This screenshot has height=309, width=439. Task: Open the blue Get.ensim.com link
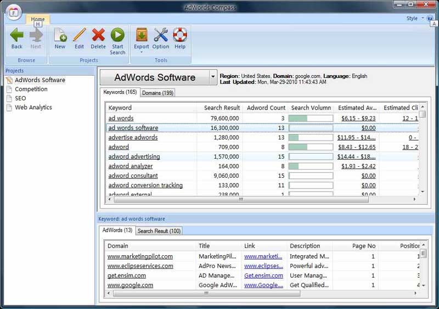pos(263,276)
